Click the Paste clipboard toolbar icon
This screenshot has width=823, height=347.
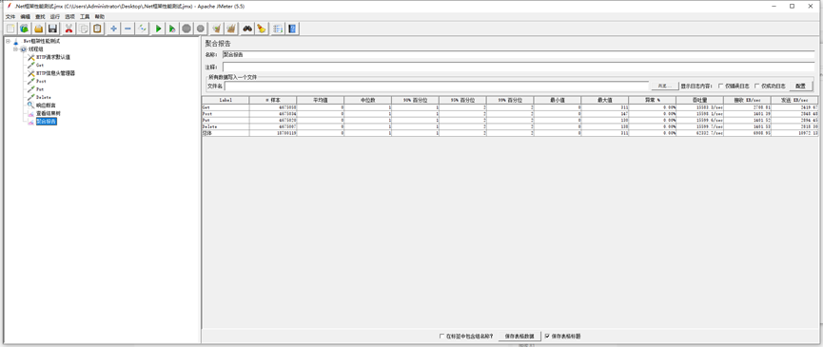[97, 29]
